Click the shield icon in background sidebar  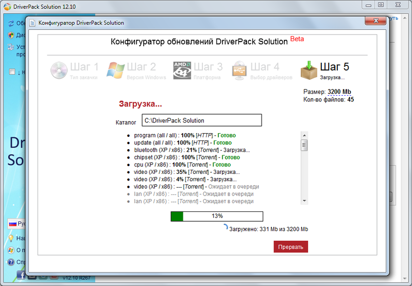click(11, 35)
